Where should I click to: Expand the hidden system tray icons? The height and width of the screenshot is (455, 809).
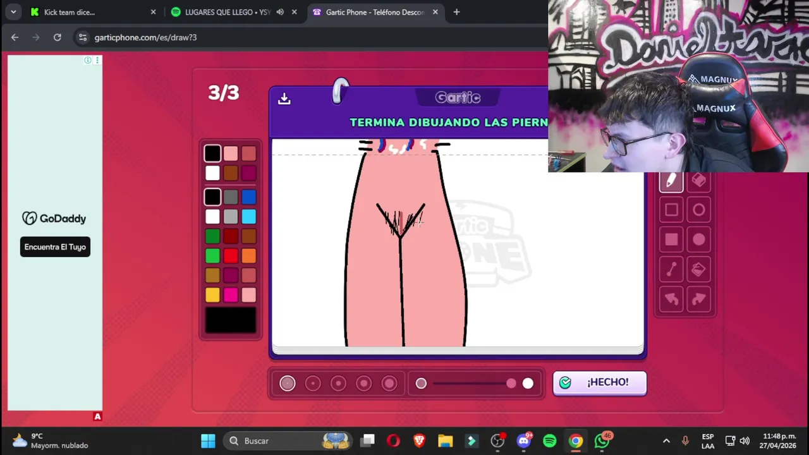tap(666, 440)
